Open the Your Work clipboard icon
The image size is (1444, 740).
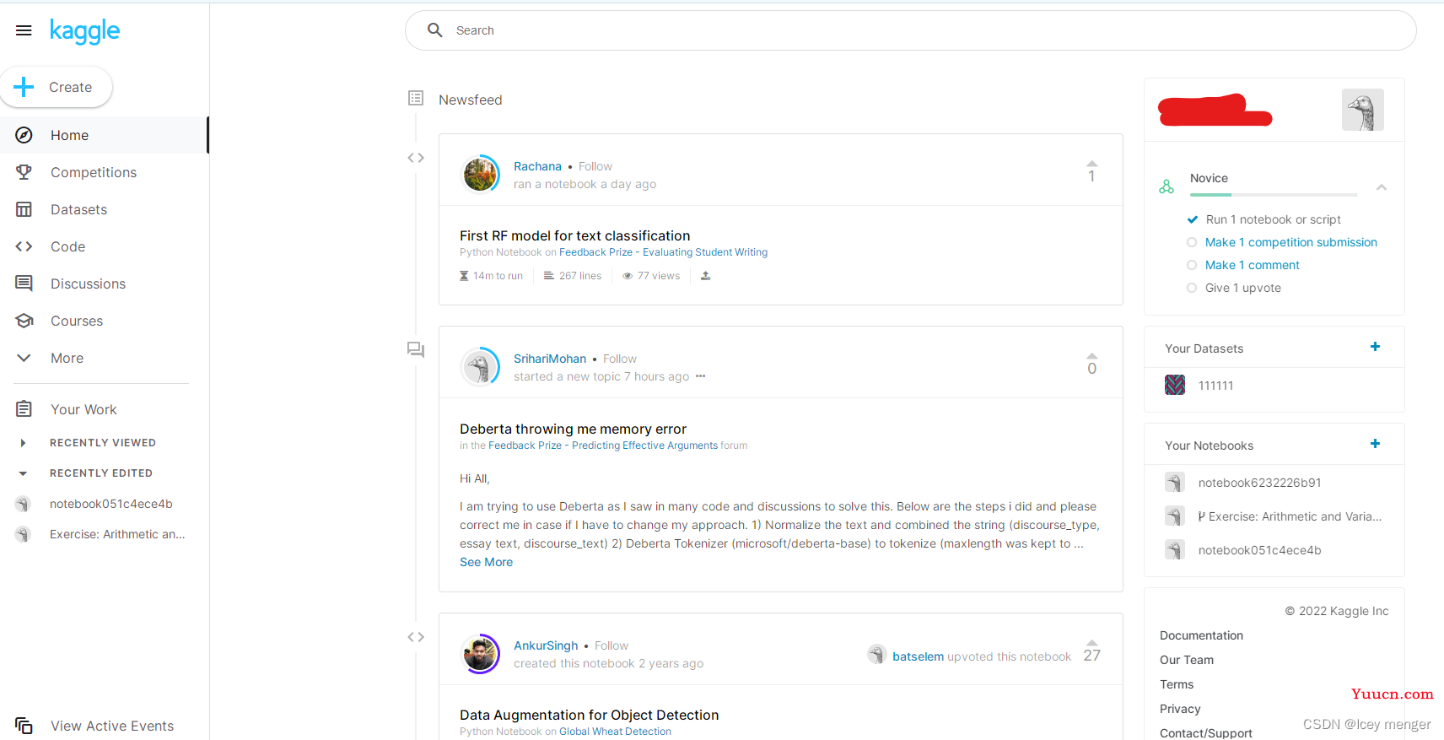tap(24, 409)
